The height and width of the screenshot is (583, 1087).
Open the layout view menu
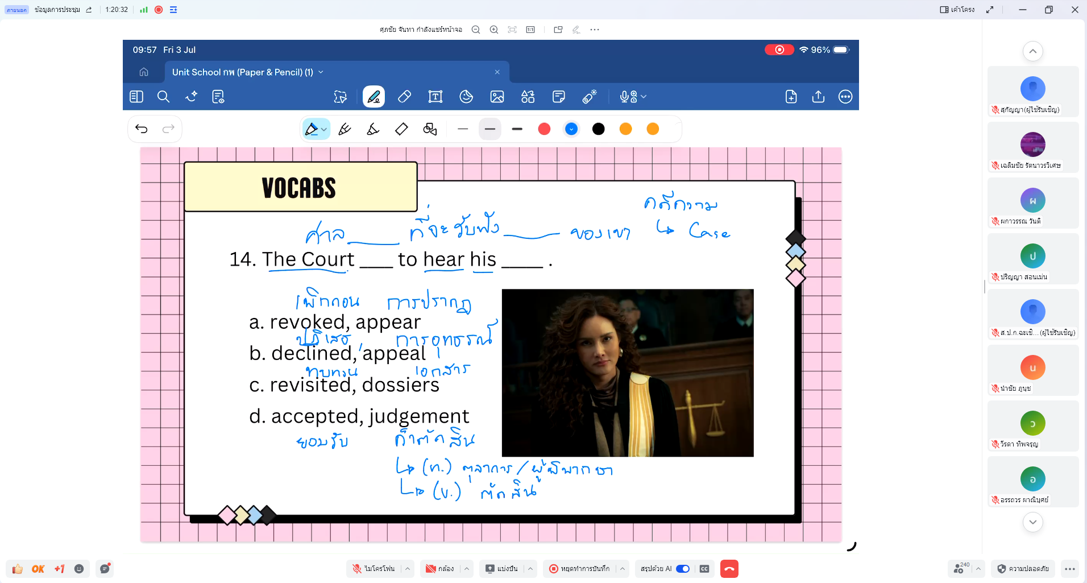pos(957,10)
